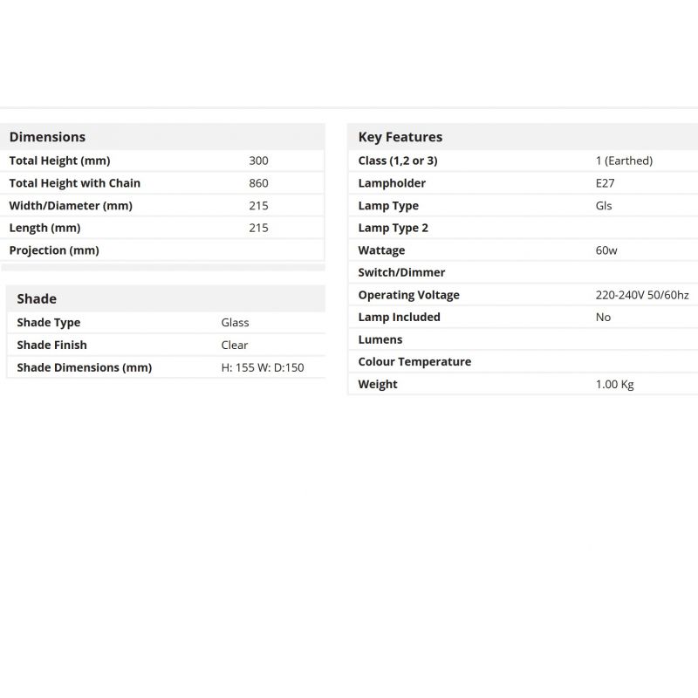Select the 1 (Earthed) class value
This screenshot has width=698, height=698.
(x=624, y=161)
